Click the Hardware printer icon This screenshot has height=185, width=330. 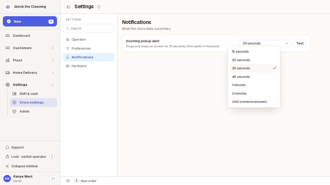click(68, 66)
